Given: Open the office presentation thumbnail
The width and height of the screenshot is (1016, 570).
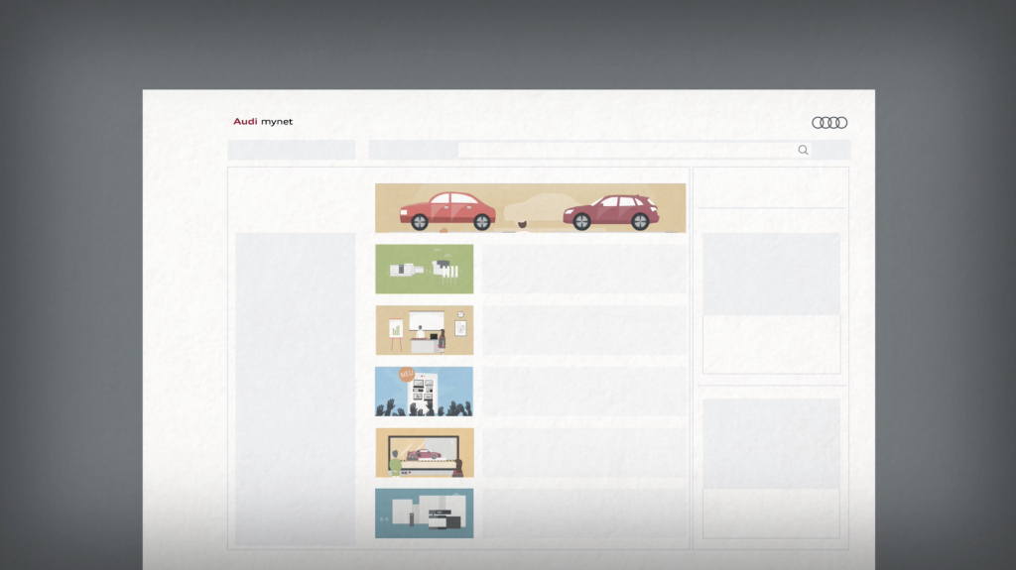Looking at the screenshot, I should click(x=424, y=330).
